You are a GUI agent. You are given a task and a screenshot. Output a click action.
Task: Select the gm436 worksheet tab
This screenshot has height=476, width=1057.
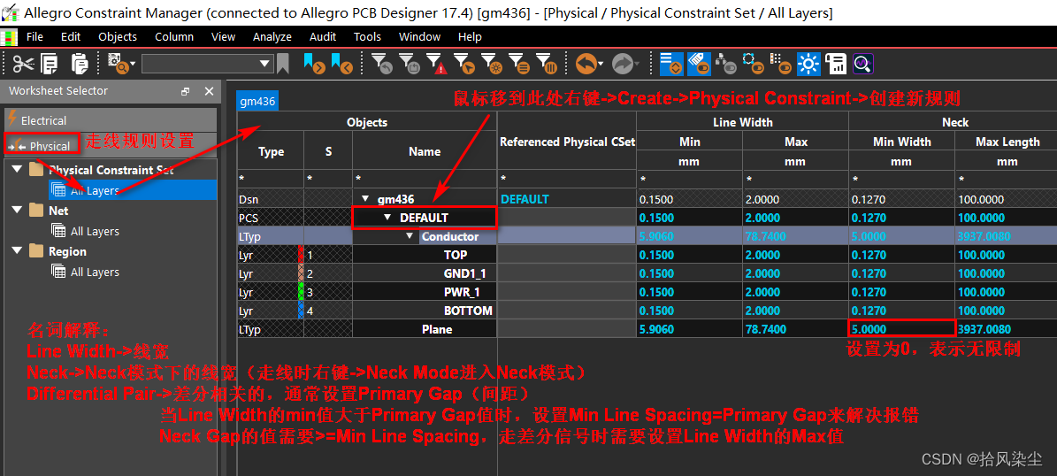coord(257,102)
